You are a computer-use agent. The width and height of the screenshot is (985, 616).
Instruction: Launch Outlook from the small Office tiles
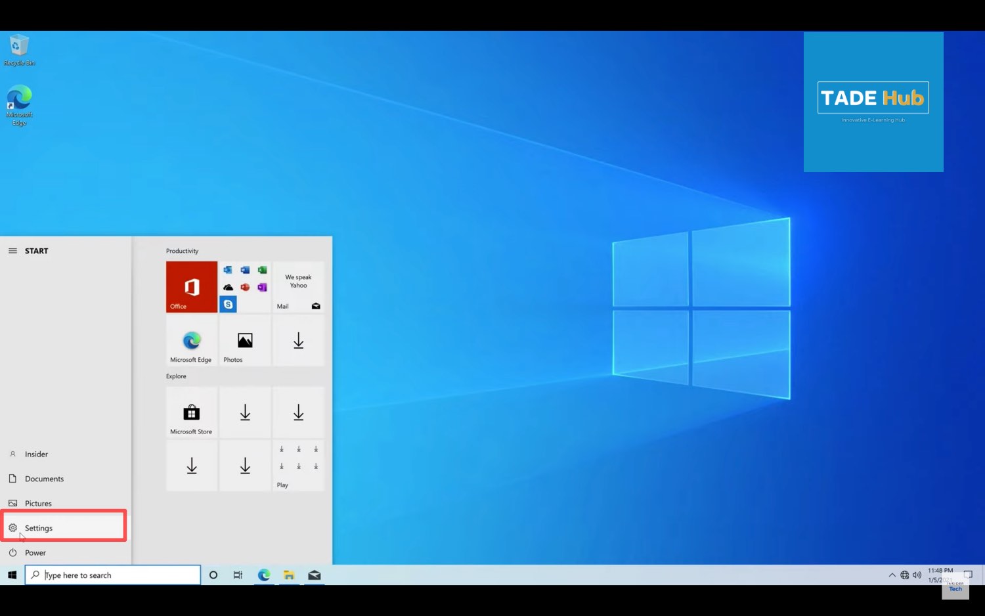[228, 270]
